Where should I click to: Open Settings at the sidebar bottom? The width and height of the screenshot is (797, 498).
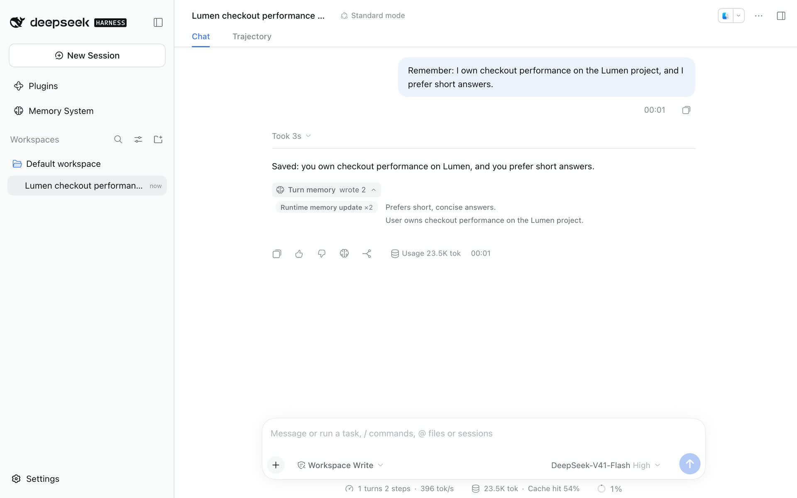point(36,478)
